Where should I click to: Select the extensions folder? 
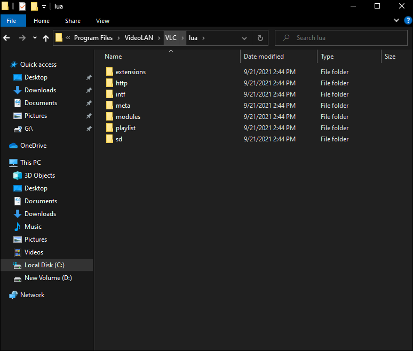130,72
